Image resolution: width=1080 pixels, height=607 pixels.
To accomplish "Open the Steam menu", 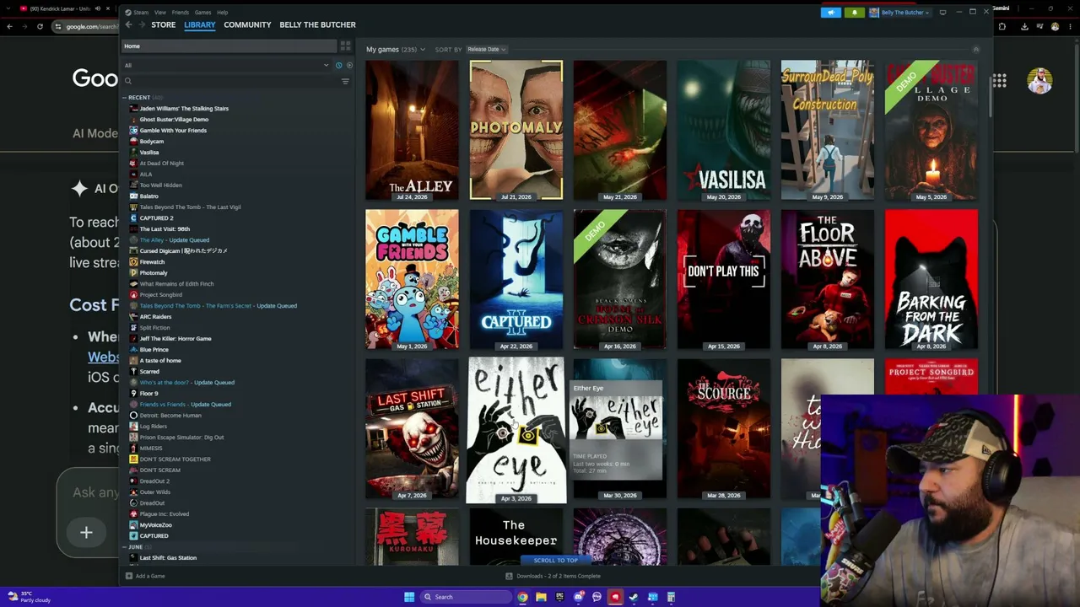I will pyautogui.click(x=141, y=13).
